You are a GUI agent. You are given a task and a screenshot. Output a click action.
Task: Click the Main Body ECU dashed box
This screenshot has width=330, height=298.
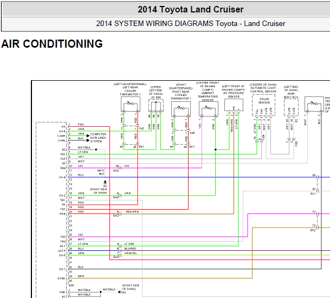click(291, 107)
